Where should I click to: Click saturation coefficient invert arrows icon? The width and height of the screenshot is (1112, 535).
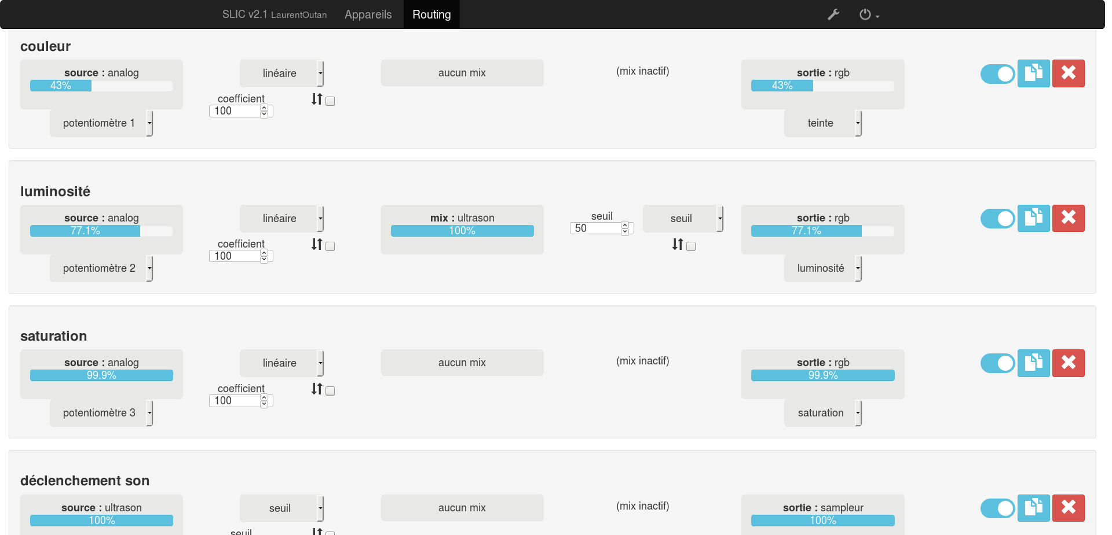tap(317, 389)
